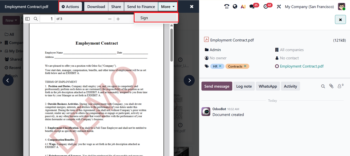This screenshot has height=156, width=350.
Task: Click the 10:32 AM message timestamp
Action: tap(233, 109)
